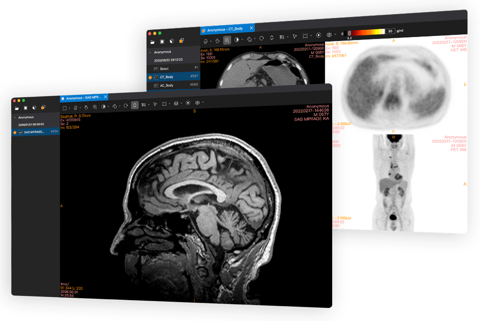Screen dimensions: 480x321
Task: Select the arrow pointer tool in CT_Body toolbar
Action: pyautogui.click(x=294, y=37)
